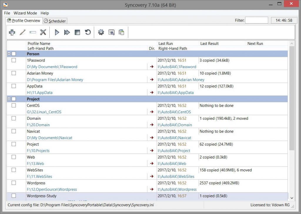
Task: Tick the WebSites profile checkbox
Action: 14,170
